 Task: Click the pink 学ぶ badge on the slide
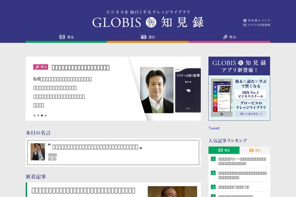(x=40, y=67)
